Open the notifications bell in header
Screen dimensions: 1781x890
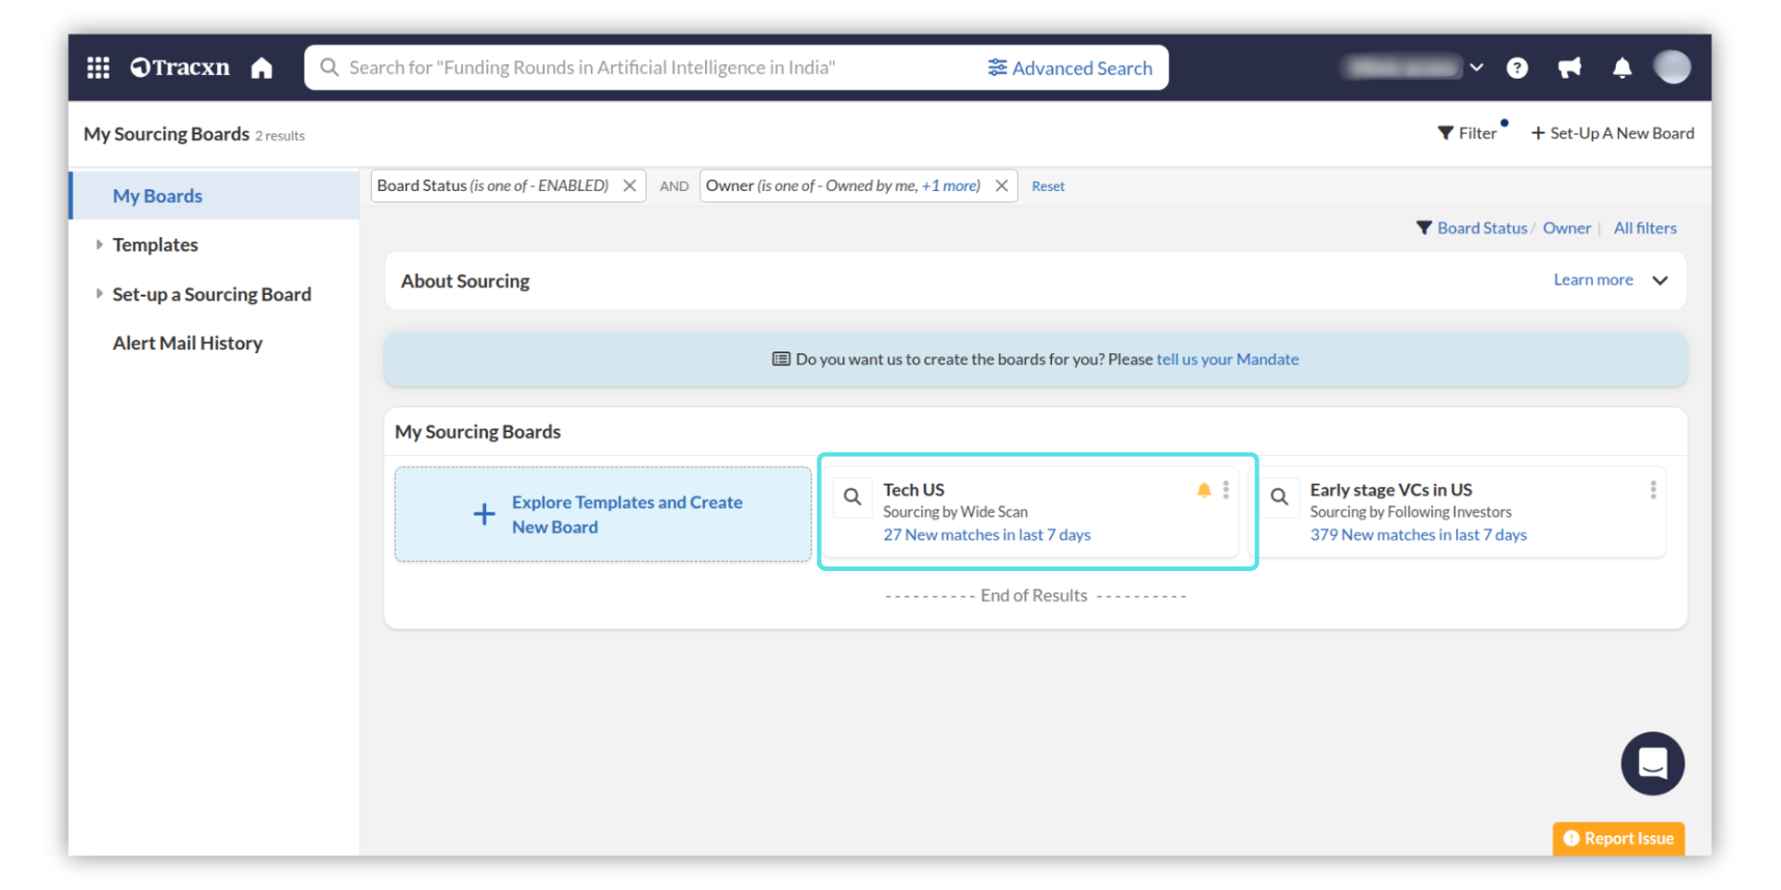tap(1621, 68)
